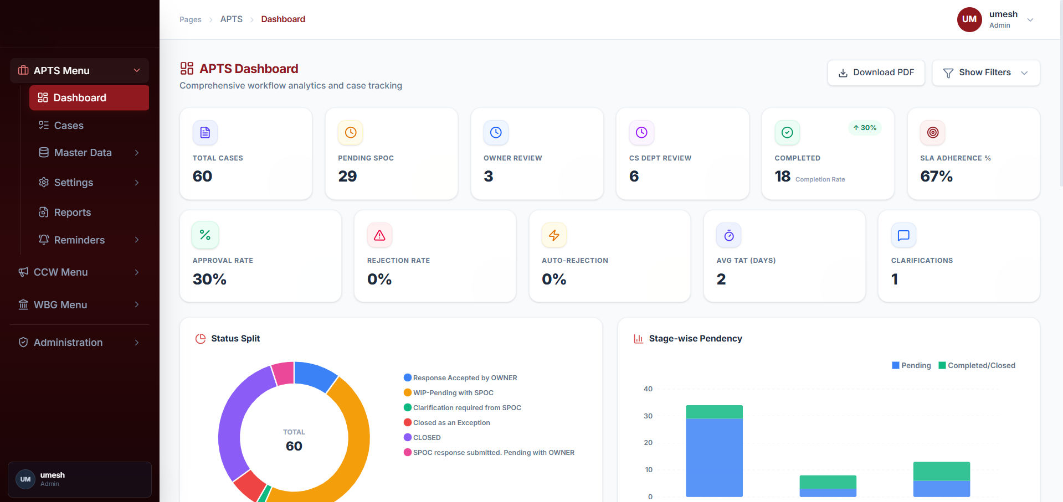1063x502 pixels.
Task: Open the Dashboard sidebar item
Action: coord(89,98)
